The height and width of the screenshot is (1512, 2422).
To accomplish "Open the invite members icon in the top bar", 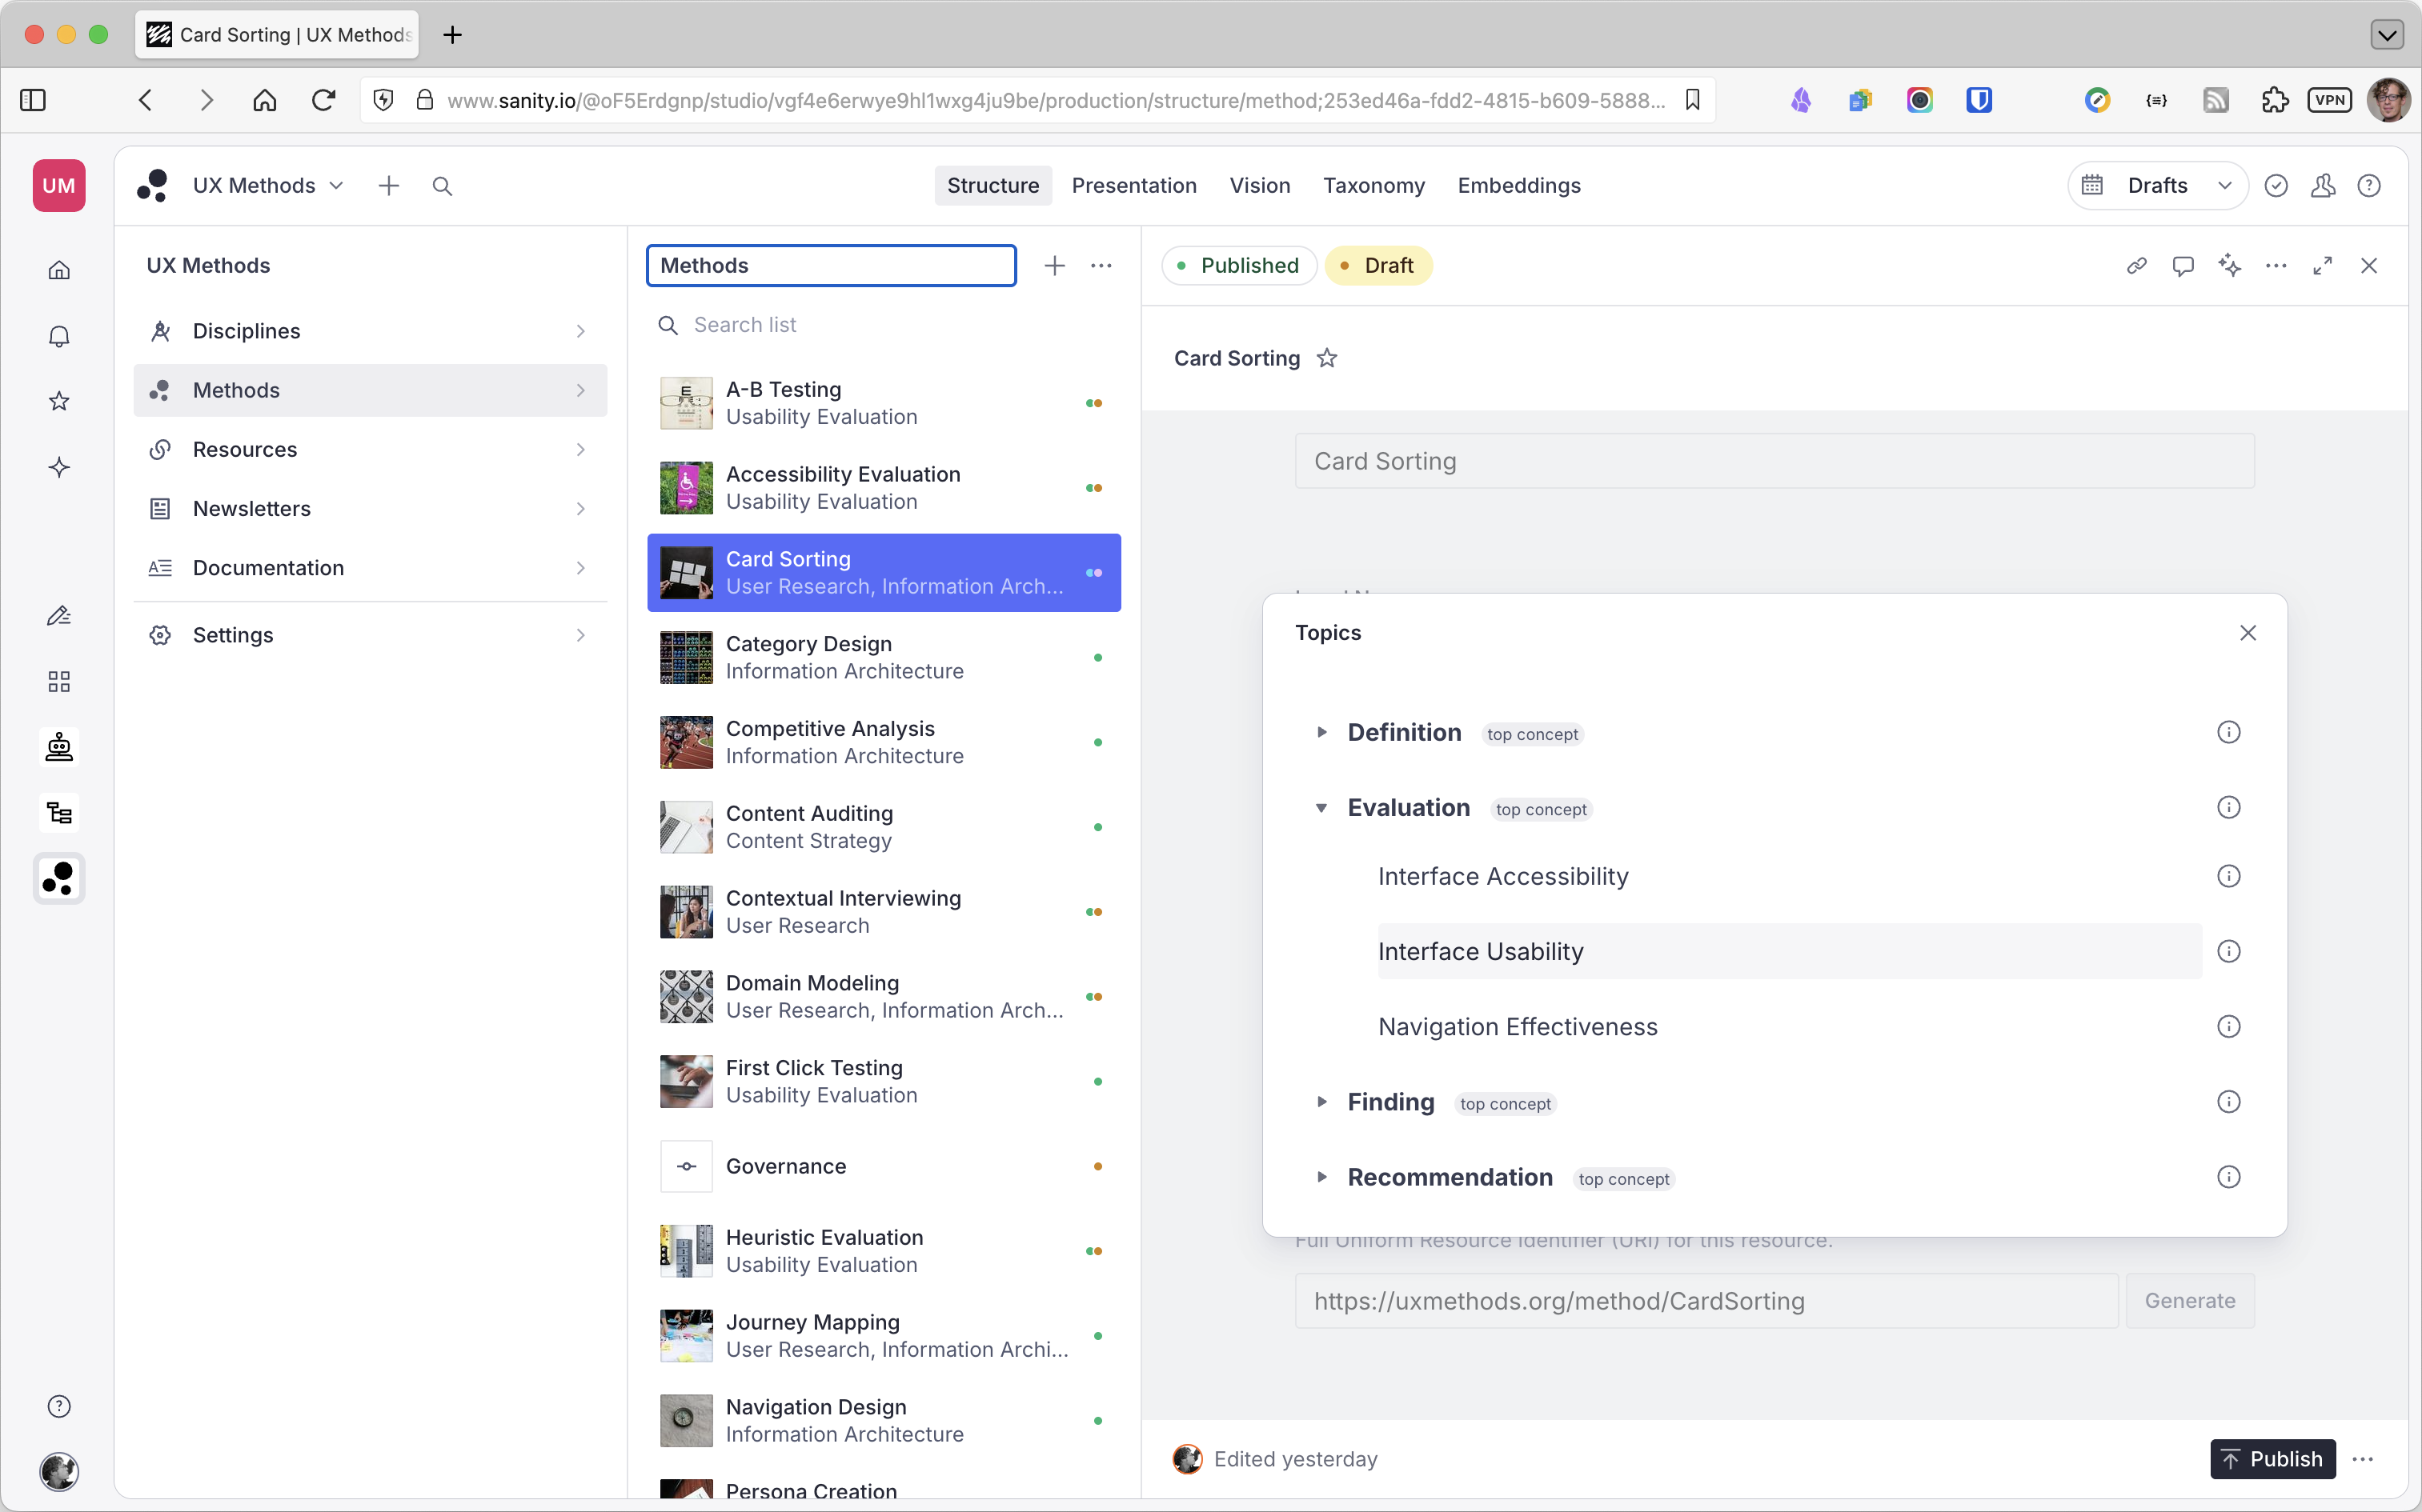I will point(2323,185).
